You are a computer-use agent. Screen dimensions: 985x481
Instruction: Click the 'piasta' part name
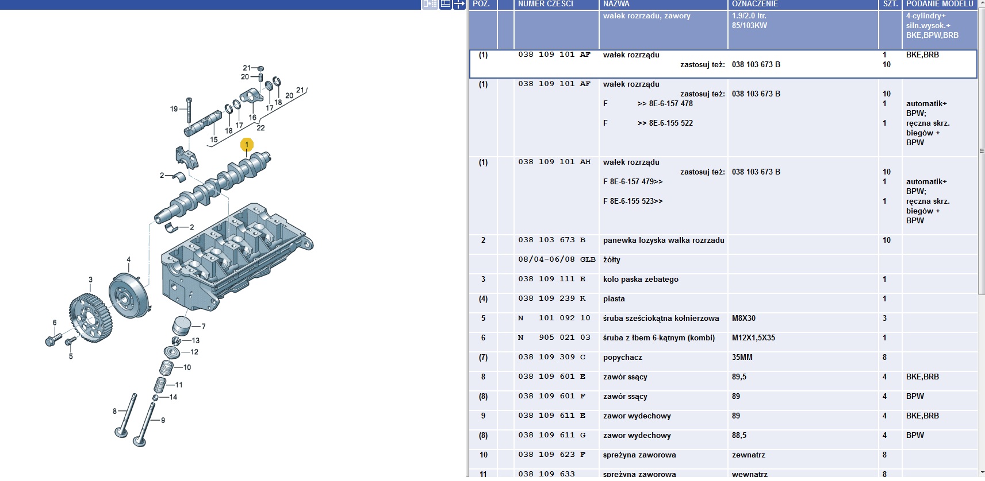(x=614, y=299)
